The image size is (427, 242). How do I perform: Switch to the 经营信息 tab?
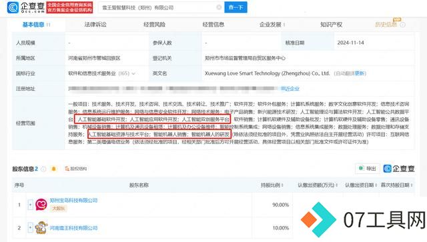click(213, 25)
